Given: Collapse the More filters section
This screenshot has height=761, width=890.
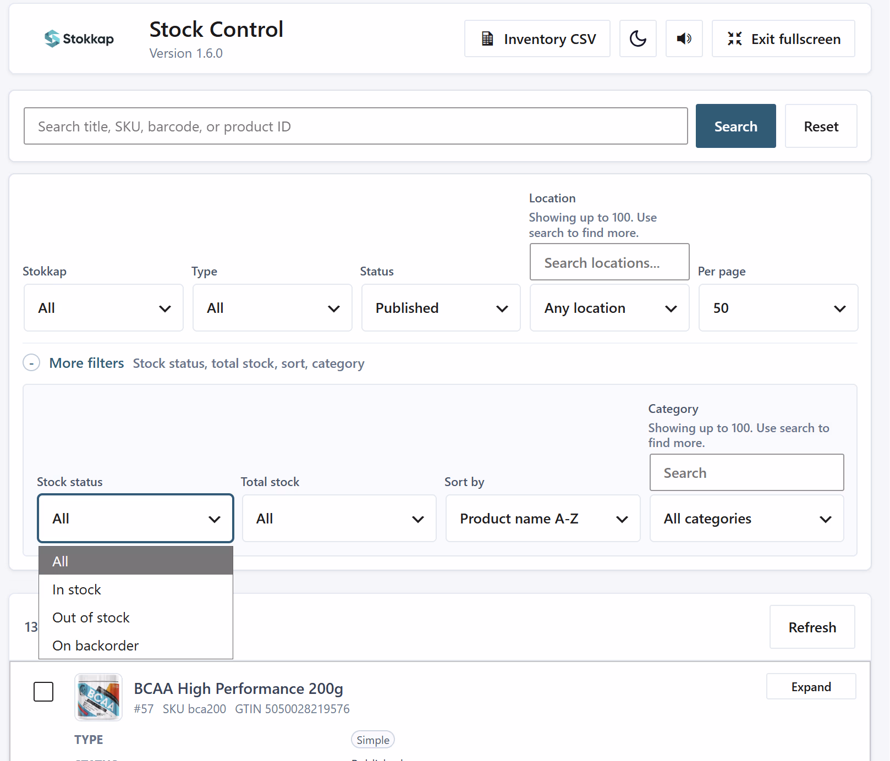Looking at the screenshot, I should [x=31, y=363].
